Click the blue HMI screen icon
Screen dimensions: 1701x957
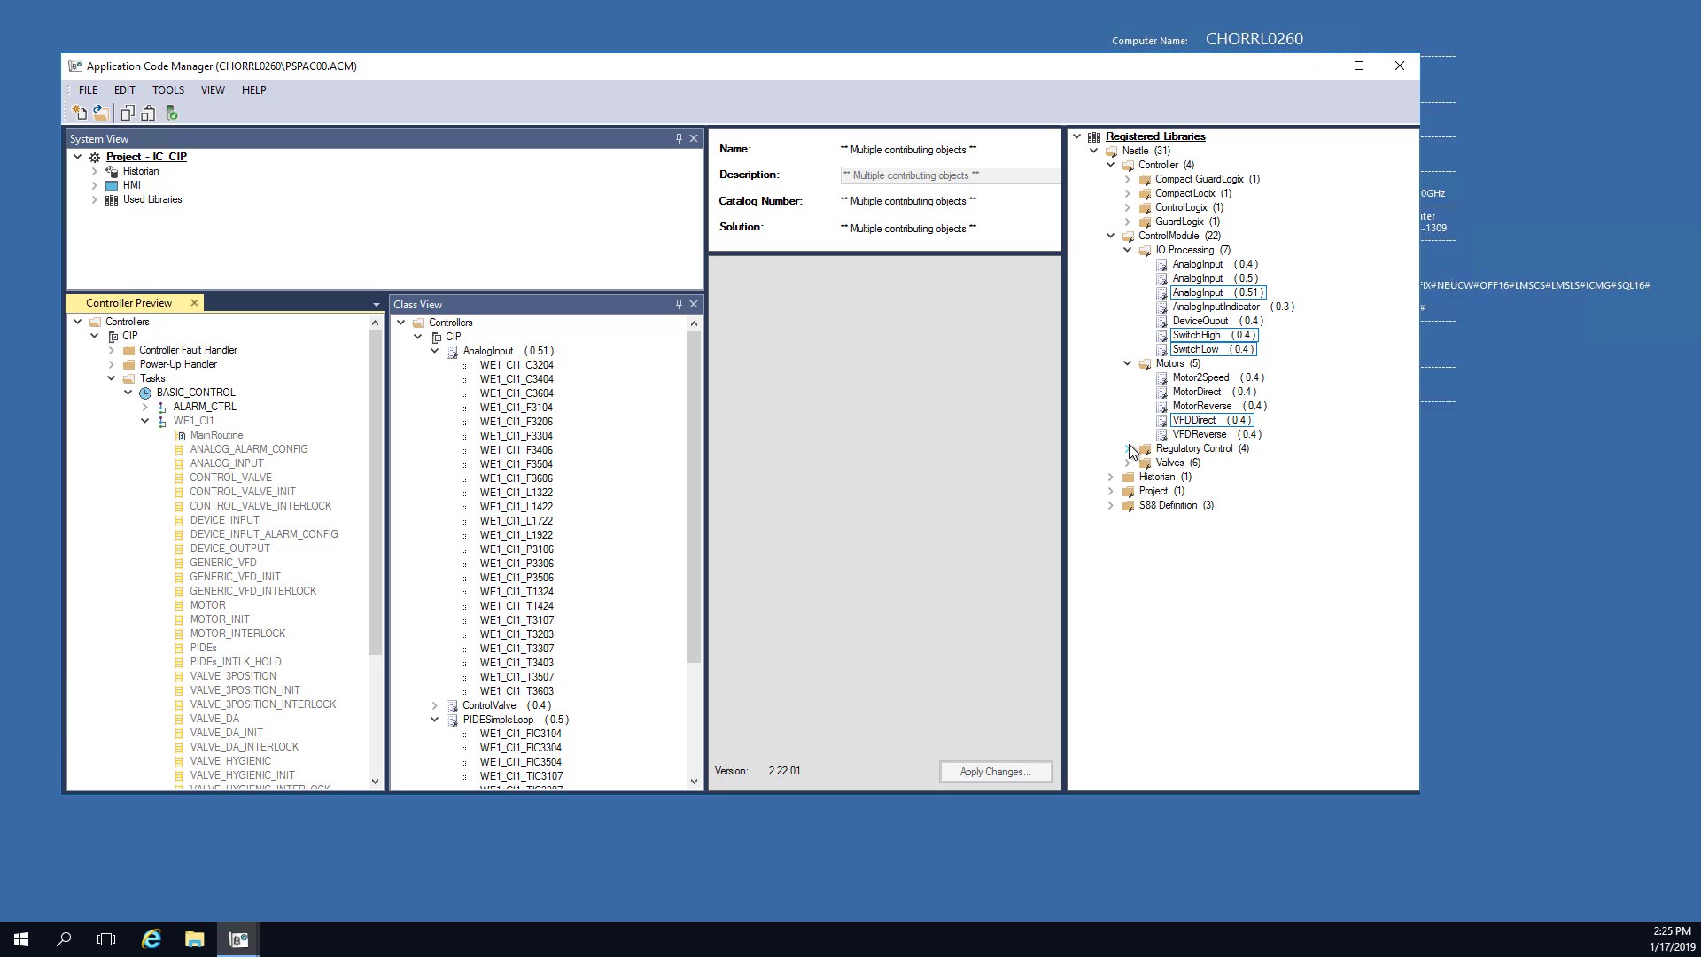[x=112, y=185]
